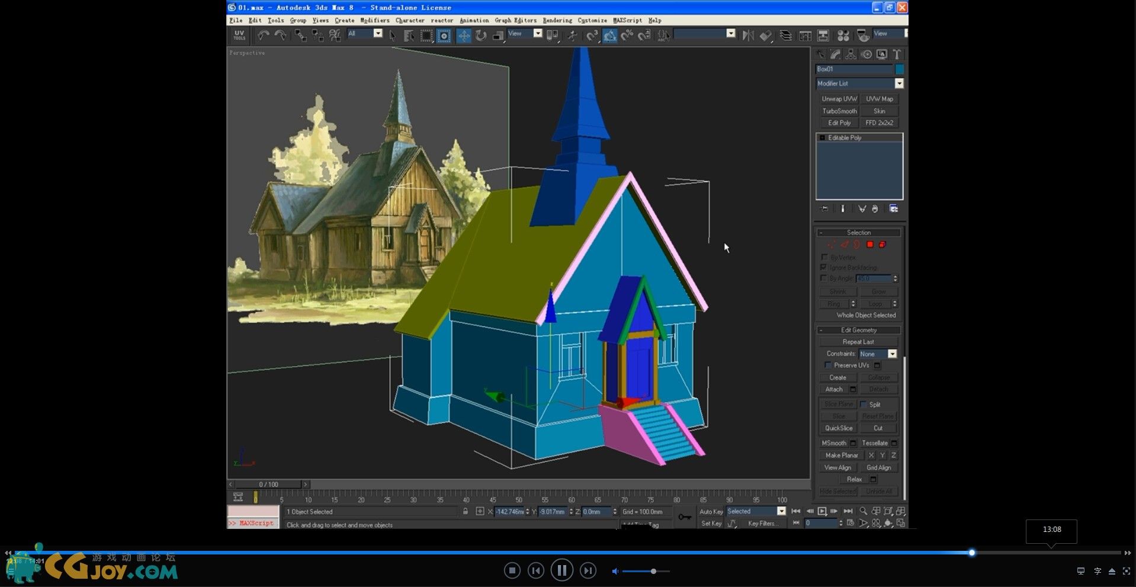The width and height of the screenshot is (1136, 587).
Task: Switch to the Create command panel tab
Action: 820,54
